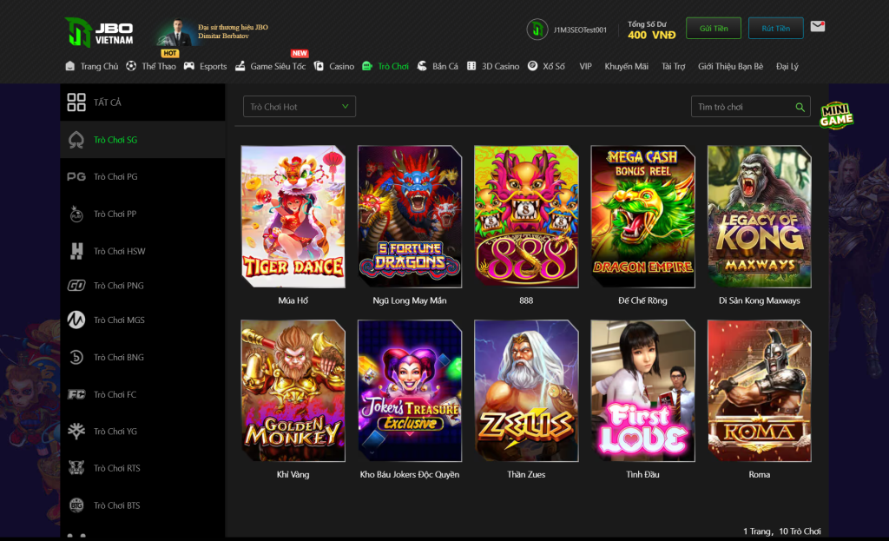
Task: Click the BTS provider logo icon
Action: [76, 505]
